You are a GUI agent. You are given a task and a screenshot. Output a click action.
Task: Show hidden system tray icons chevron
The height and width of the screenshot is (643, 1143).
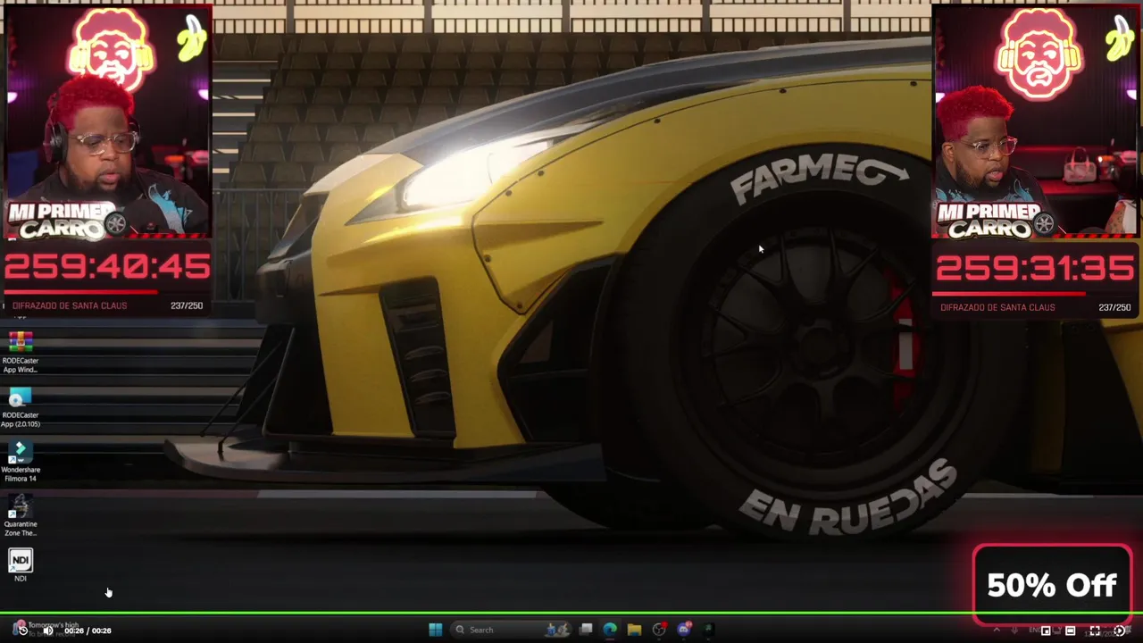[997, 630]
